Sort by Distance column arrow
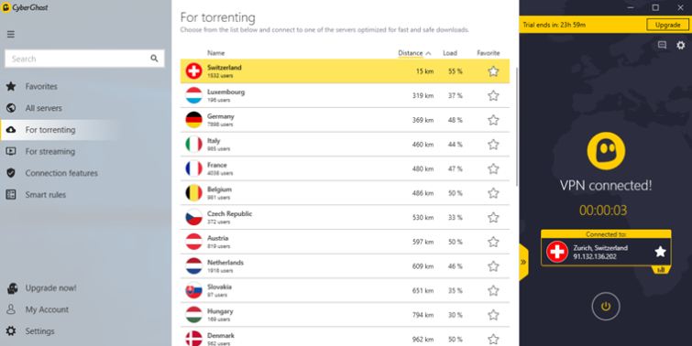 [428, 53]
